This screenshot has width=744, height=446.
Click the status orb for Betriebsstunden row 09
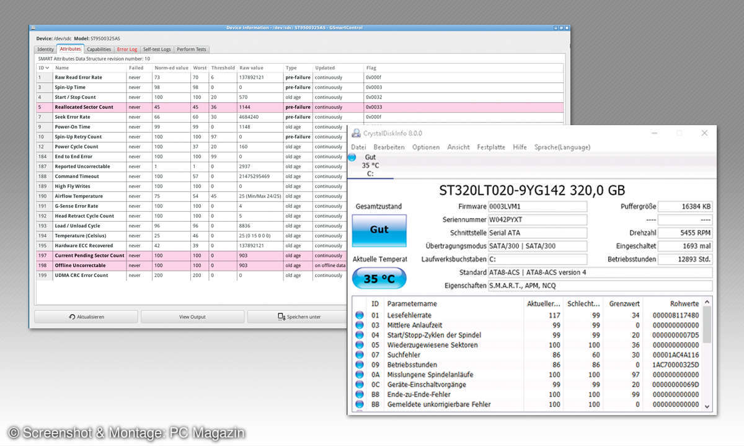360,365
